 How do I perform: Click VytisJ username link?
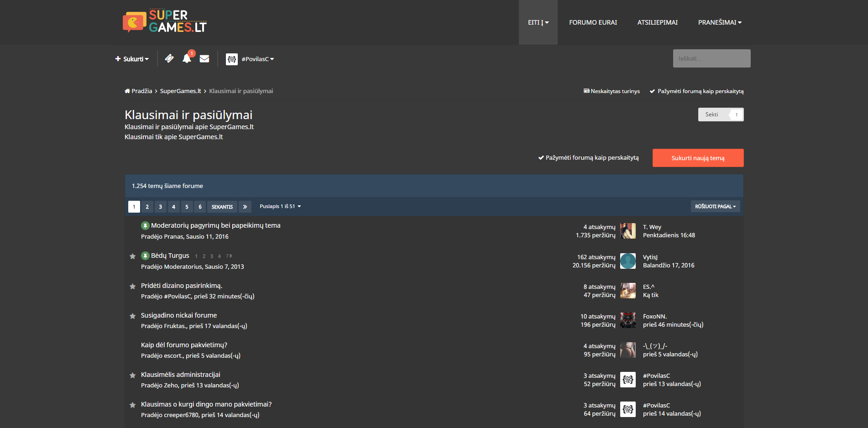(x=650, y=257)
